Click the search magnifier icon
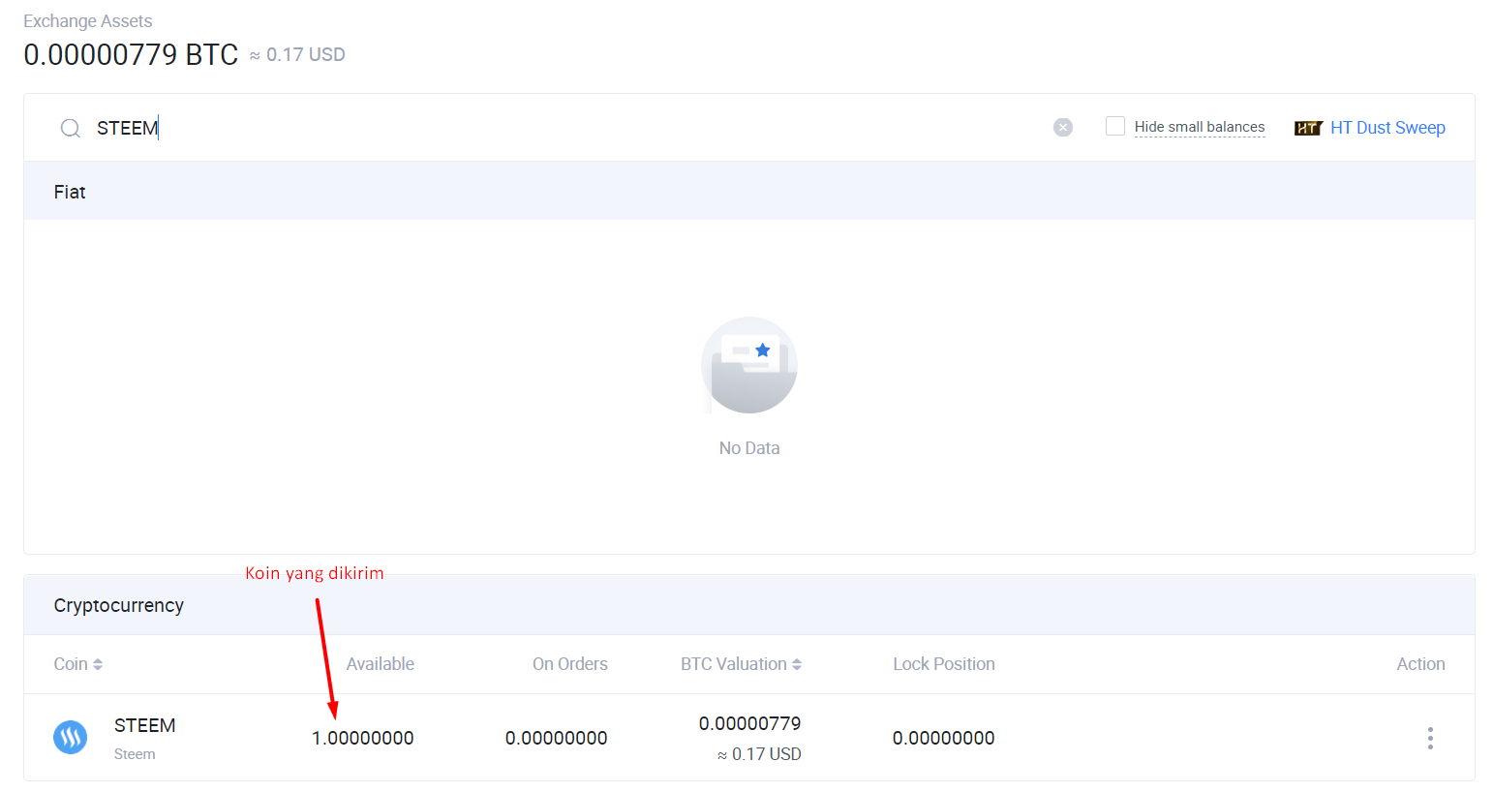Image resolution: width=1494 pixels, height=792 pixels. 71,128
